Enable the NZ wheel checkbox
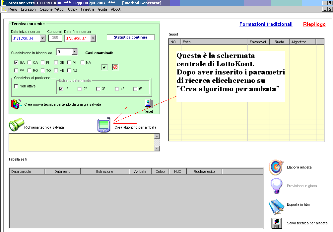 (x=69, y=70)
